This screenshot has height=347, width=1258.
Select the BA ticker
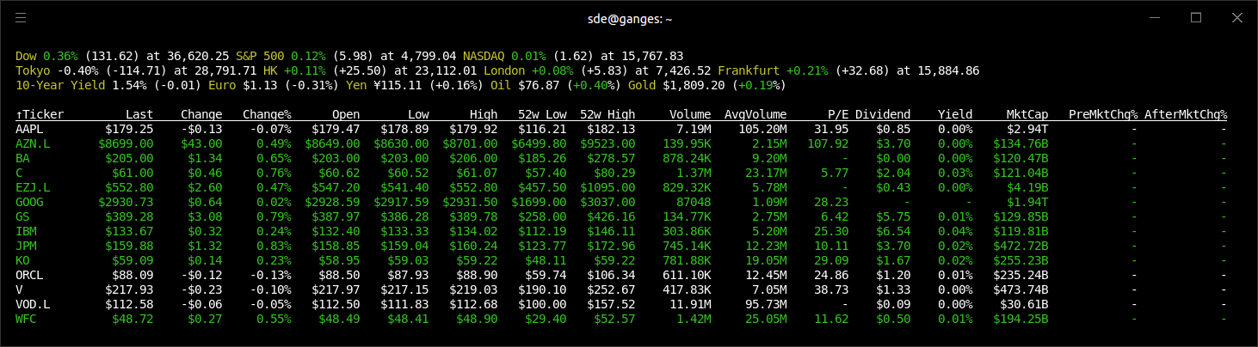tap(22, 158)
